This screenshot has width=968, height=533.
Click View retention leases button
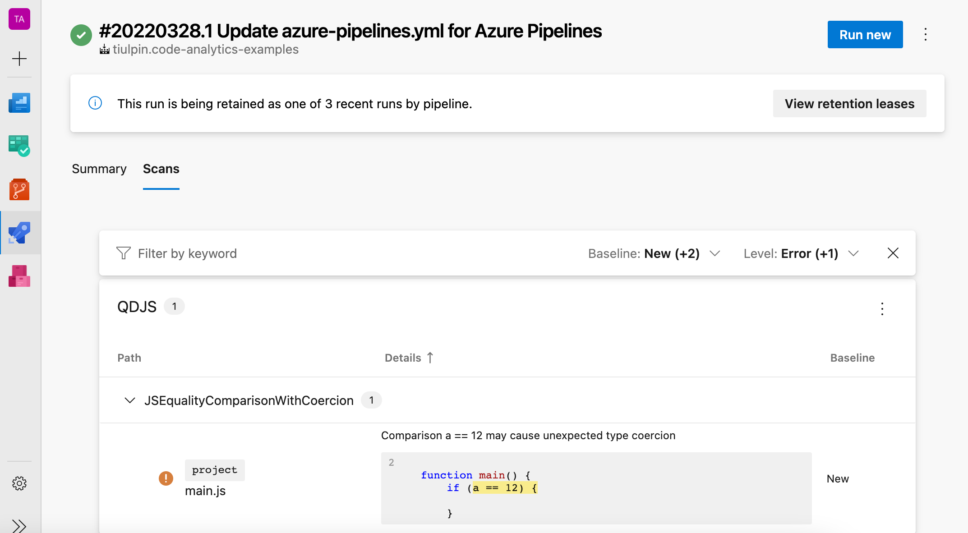[849, 104]
